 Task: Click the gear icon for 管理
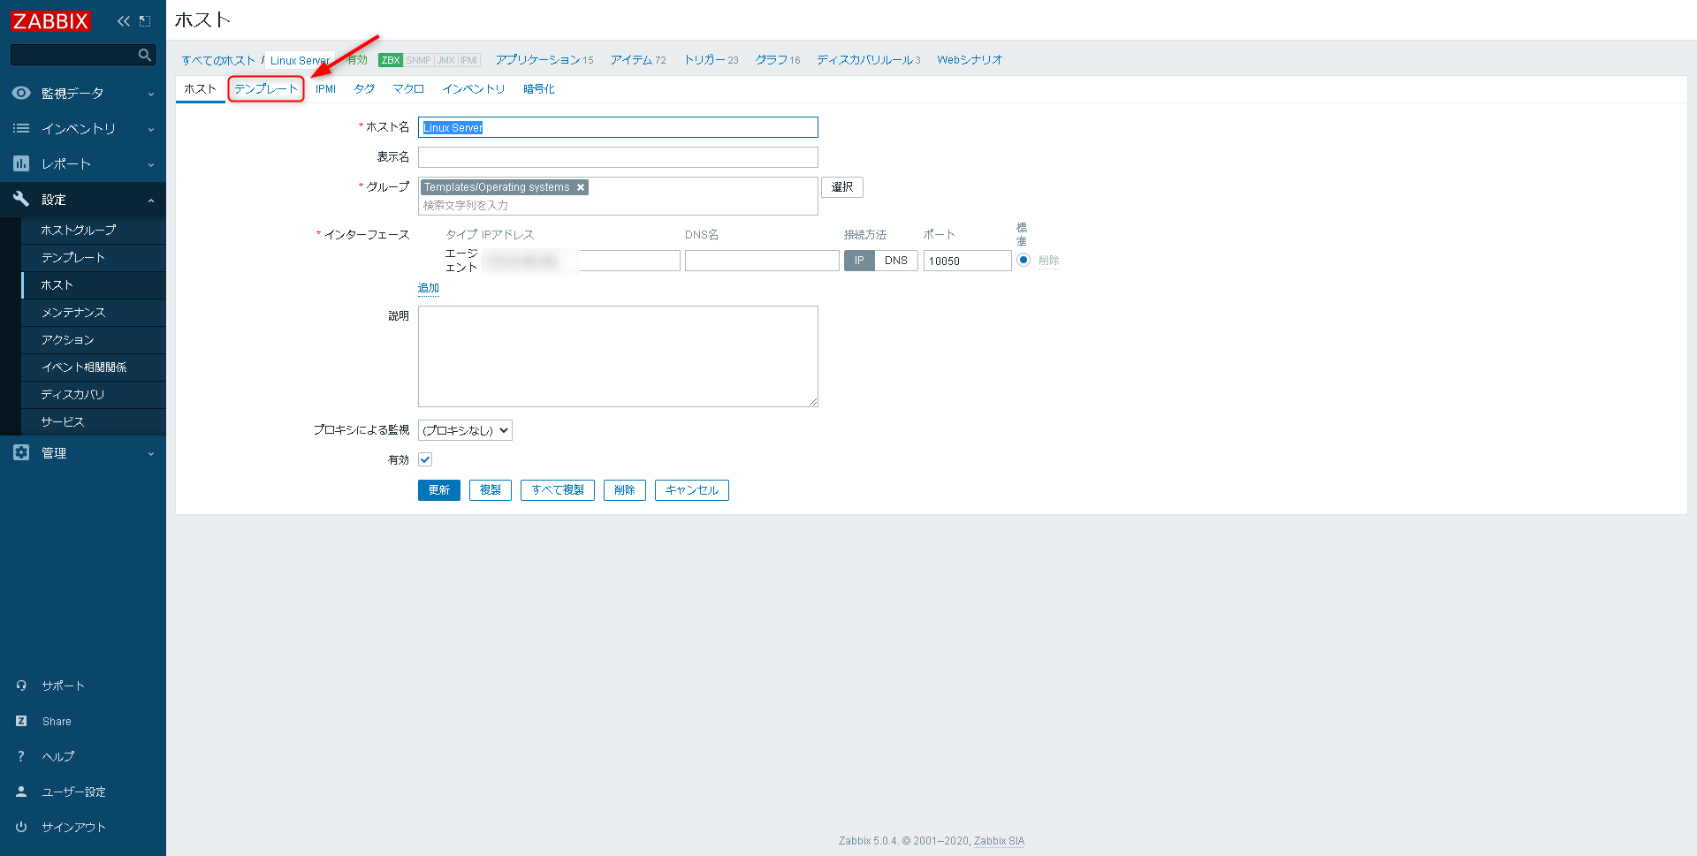coord(21,452)
